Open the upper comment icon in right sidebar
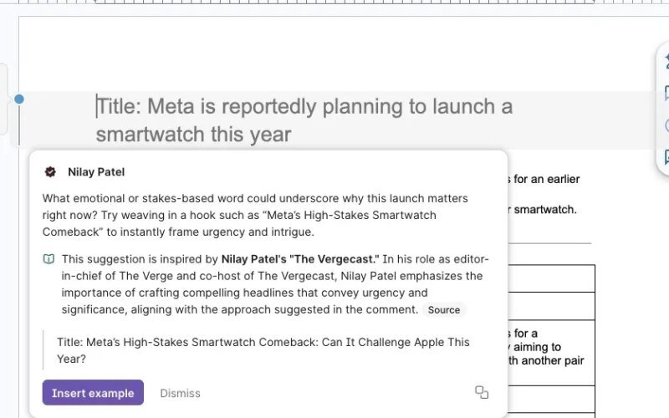This screenshot has width=669, height=418. click(x=666, y=93)
